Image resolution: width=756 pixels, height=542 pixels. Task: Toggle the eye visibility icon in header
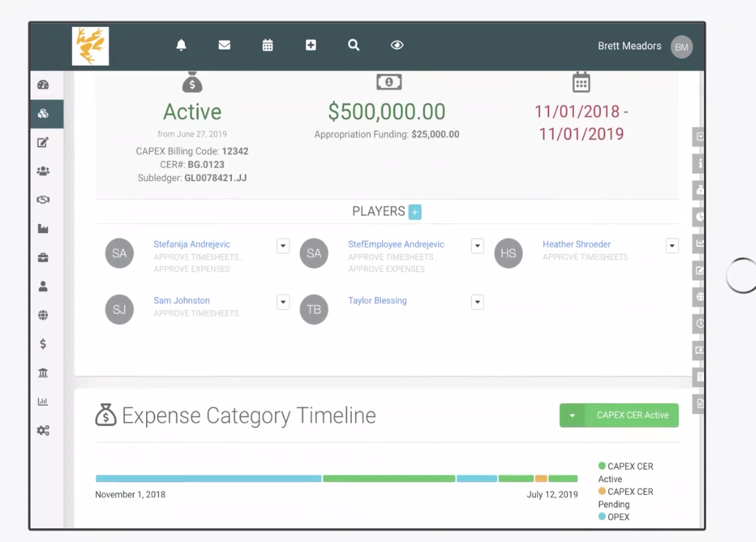(397, 45)
